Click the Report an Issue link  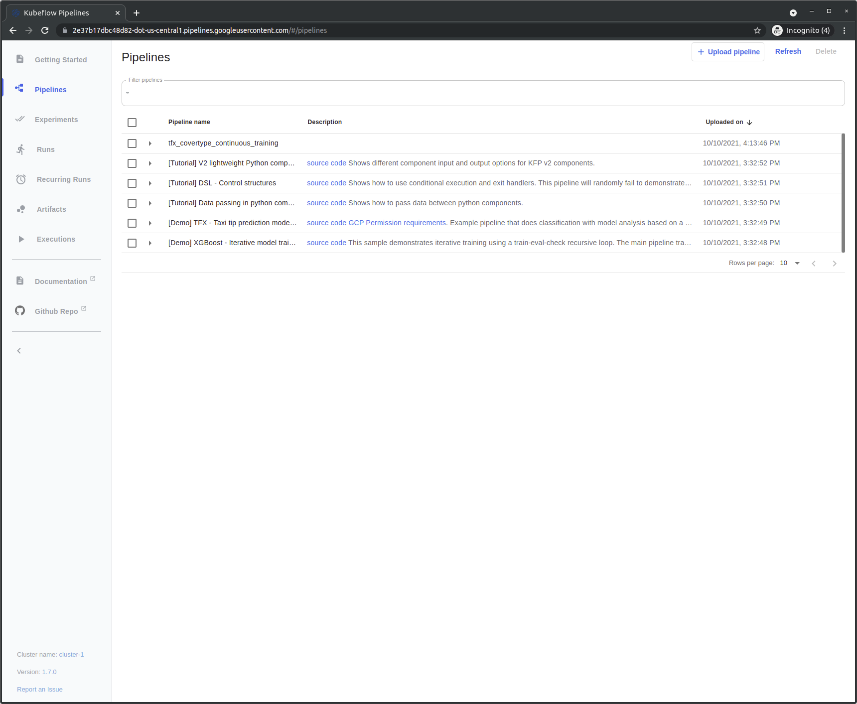point(40,690)
